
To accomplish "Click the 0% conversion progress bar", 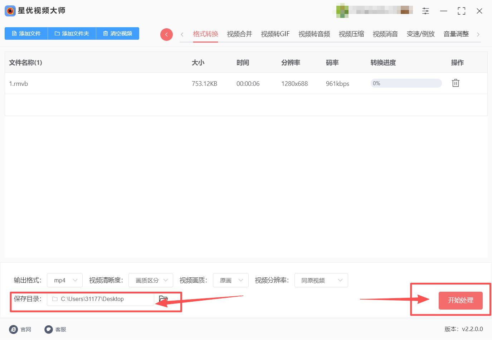I will [406, 83].
